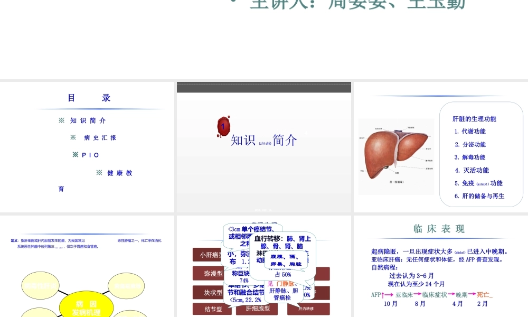Click the 代谢功能 list item
Image resolution: width=528 pixels, height=317 pixels.
pos(473,132)
